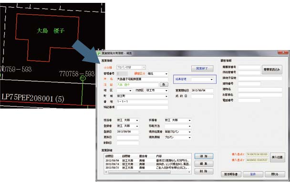Open the 行政区 dropdown

[x=166, y=91]
